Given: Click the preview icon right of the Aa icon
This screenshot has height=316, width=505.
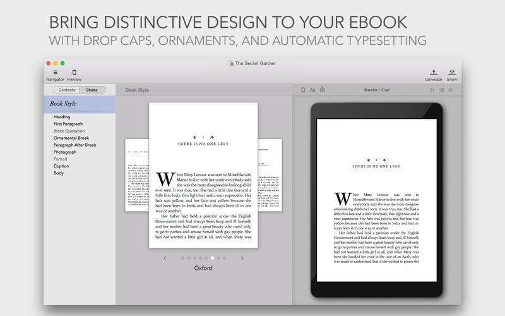Looking at the screenshot, I should 323,90.
